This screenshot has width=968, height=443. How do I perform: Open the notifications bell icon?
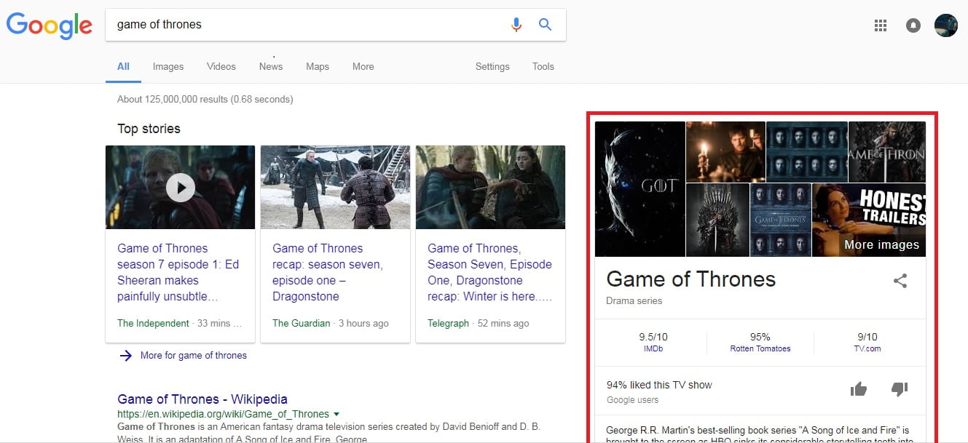[x=913, y=25]
